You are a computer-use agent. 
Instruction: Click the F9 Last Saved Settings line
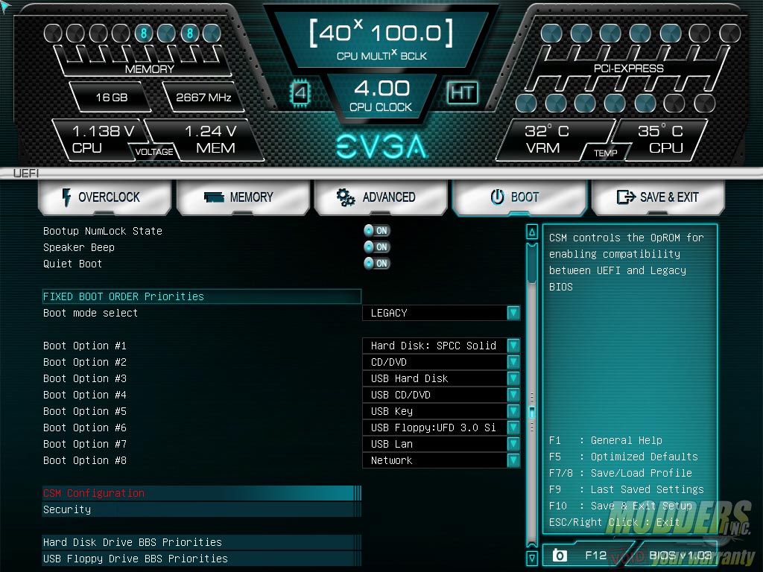pos(626,489)
